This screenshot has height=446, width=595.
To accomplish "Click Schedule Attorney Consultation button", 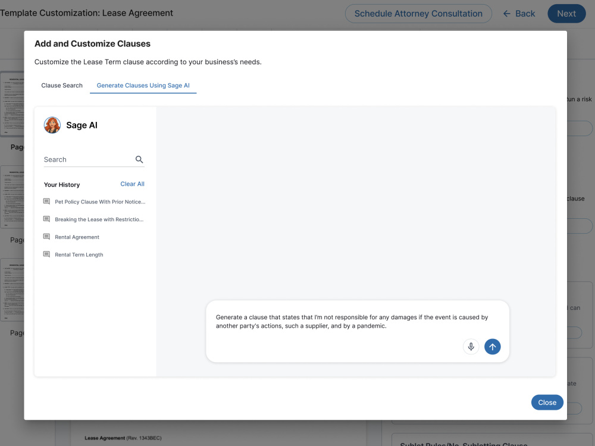I will [418, 14].
